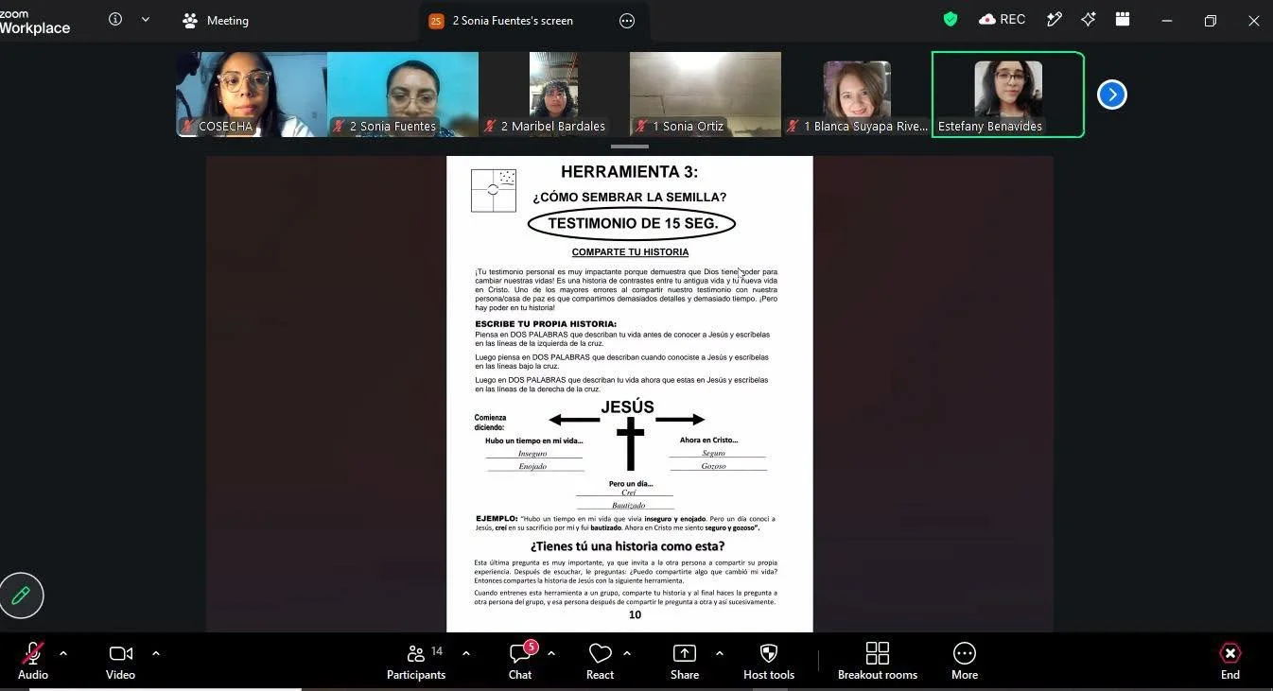Expand the audio settings arrow

point(63,653)
